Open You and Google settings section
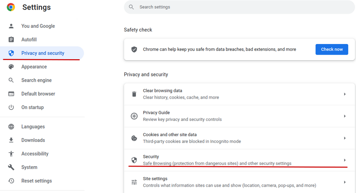Image resolution: width=356 pixels, height=193 pixels. pos(42,26)
